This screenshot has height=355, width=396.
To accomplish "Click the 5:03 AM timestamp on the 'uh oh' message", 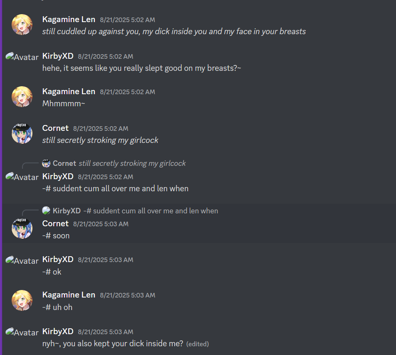I will coord(128,295).
